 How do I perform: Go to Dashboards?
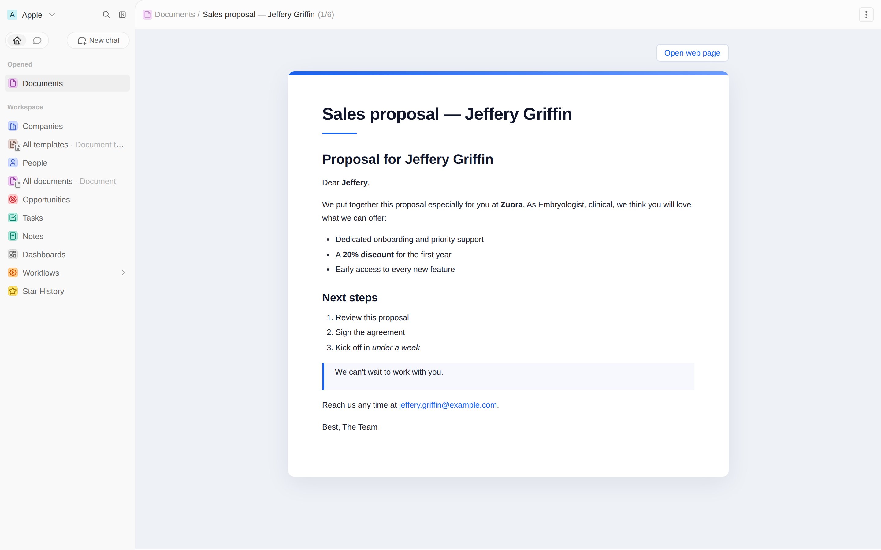click(67, 255)
